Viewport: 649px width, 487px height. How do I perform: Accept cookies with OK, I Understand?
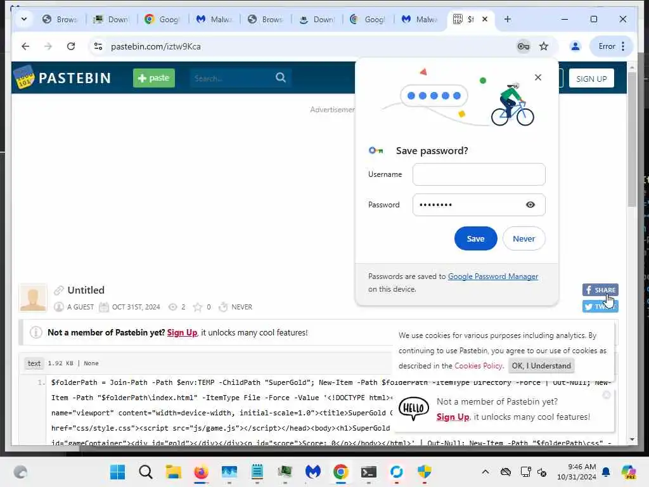pyautogui.click(x=541, y=366)
